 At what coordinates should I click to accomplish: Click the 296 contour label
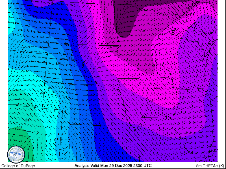(x=34, y=106)
